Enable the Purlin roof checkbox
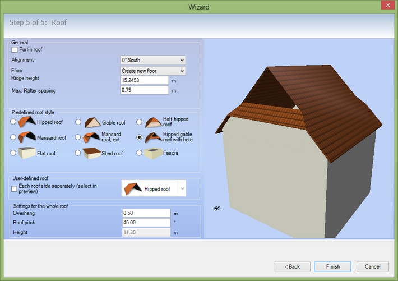The height and width of the screenshot is (281, 398). [x=15, y=49]
